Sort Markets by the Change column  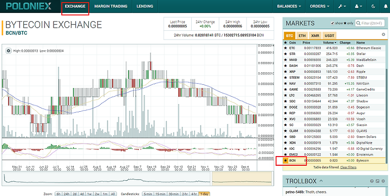pyautogui.click(x=345, y=43)
